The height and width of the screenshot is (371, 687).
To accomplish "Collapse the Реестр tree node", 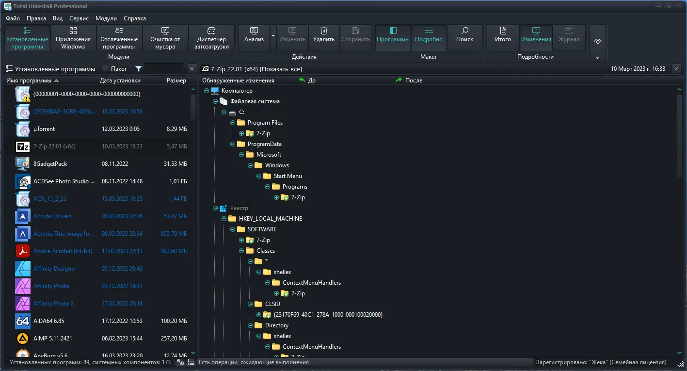I will [x=215, y=208].
